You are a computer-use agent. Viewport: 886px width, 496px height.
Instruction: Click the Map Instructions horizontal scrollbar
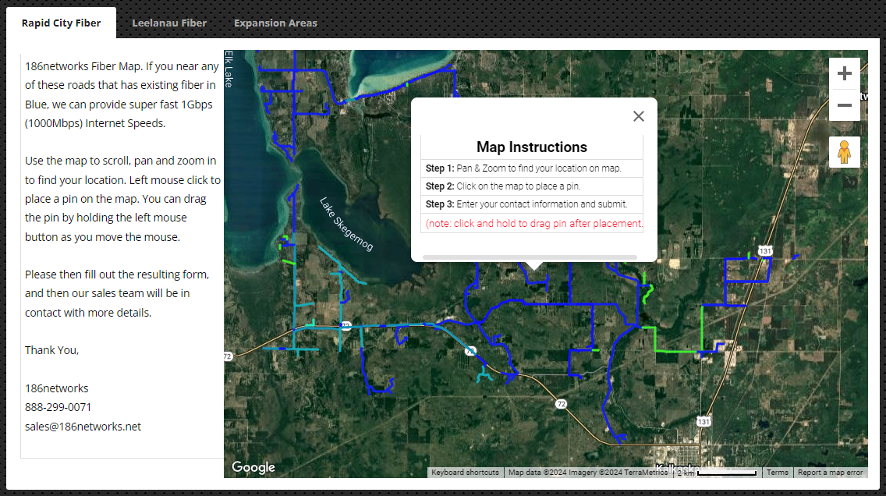tap(530, 257)
